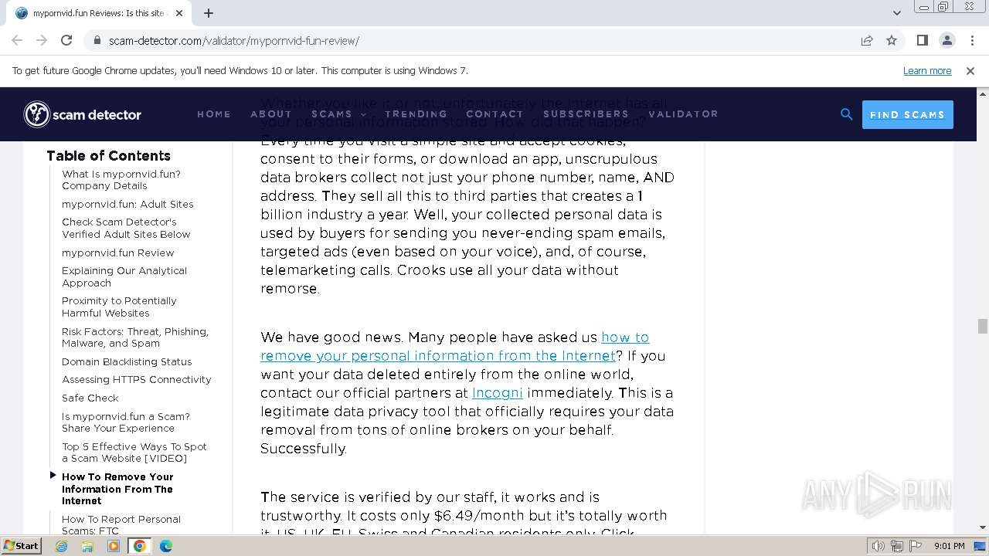The height and width of the screenshot is (556, 989).
Task: Open Internet Explorer from the taskbar
Action: coord(61,546)
